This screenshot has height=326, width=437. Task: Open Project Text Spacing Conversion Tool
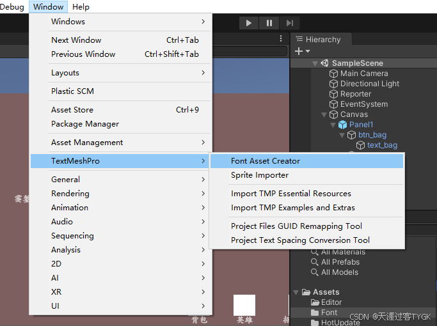point(306,240)
